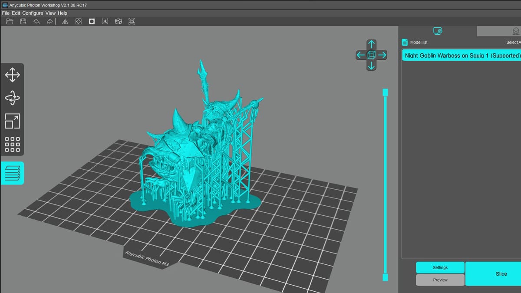Select the mirror model tool
This screenshot has width=521, height=293.
(65, 21)
